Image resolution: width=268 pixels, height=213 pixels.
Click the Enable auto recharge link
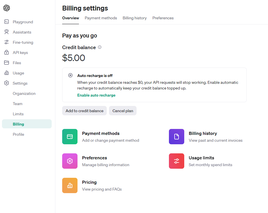click(96, 95)
